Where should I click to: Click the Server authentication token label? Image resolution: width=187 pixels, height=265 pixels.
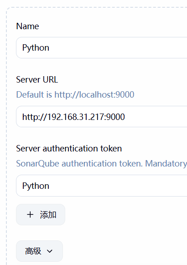pyautogui.click(x=69, y=149)
